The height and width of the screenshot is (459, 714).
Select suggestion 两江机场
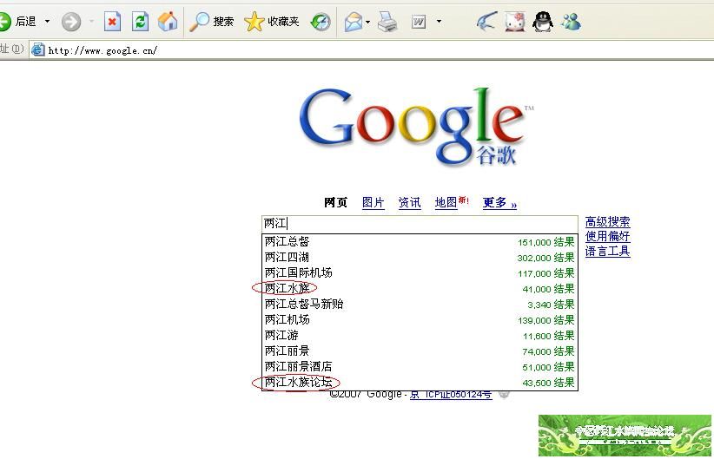tap(420, 320)
